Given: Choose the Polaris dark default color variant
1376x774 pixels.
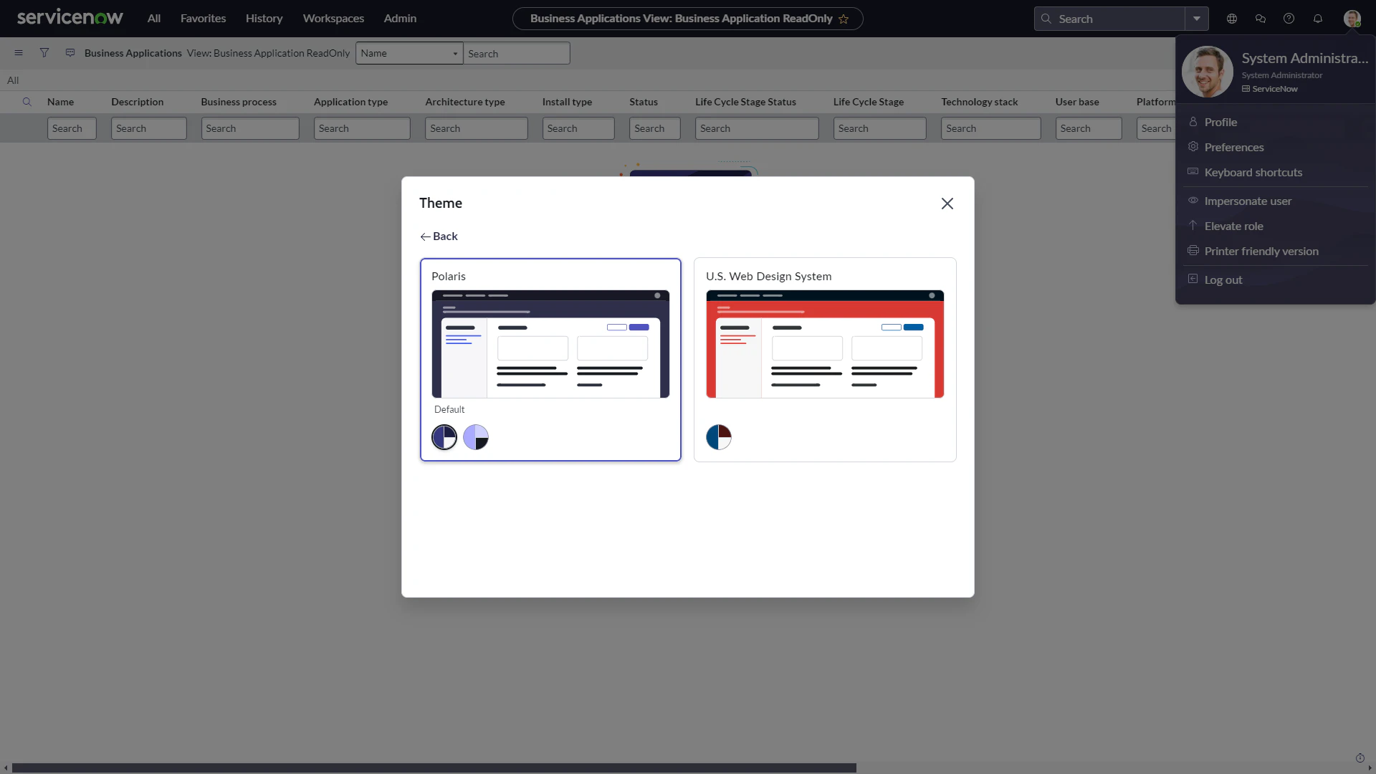Looking at the screenshot, I should 444,437.
